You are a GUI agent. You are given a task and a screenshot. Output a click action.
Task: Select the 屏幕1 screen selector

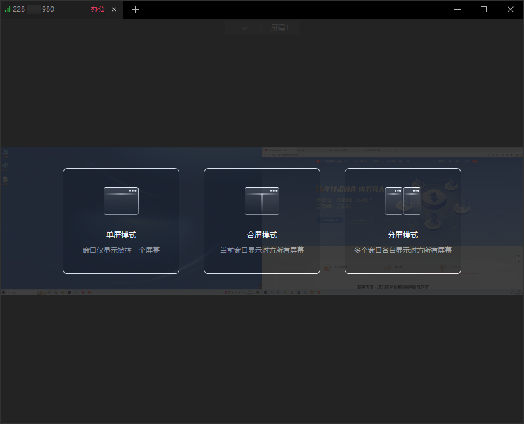(280, 27)
